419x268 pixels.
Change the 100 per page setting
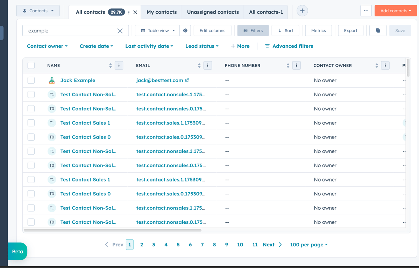tap(308, 245)
